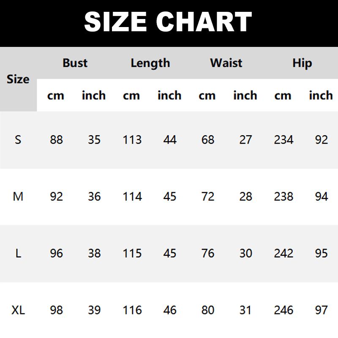Select the Length column header

point(150,63)
